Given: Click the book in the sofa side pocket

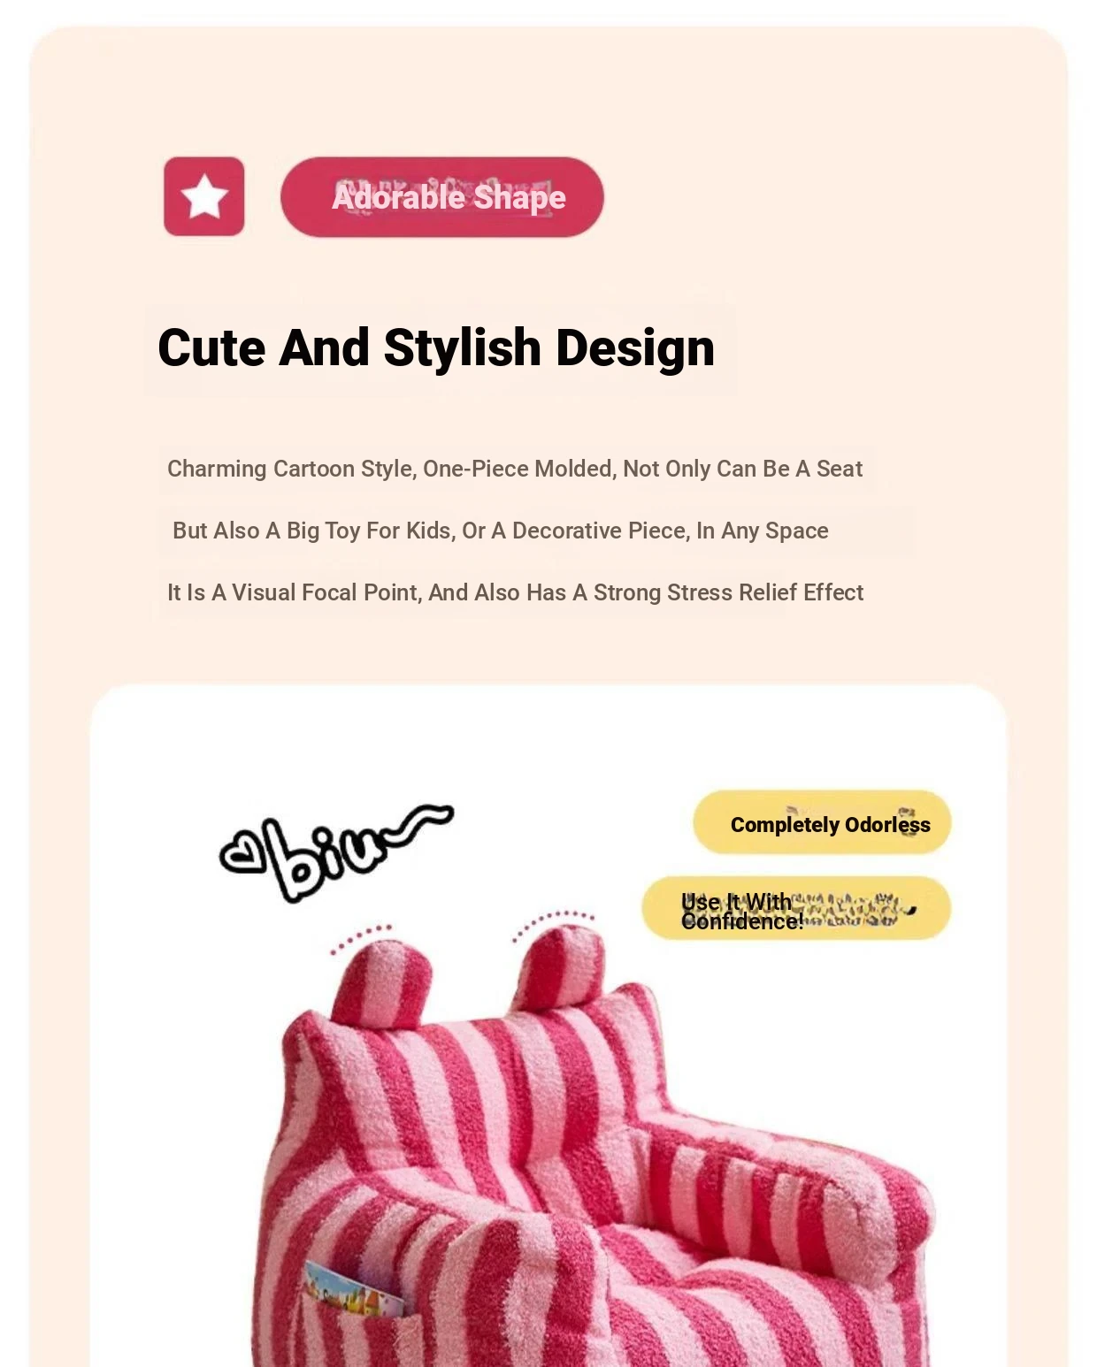Looking at the screenshot, I should click(x=352, y=1291).
